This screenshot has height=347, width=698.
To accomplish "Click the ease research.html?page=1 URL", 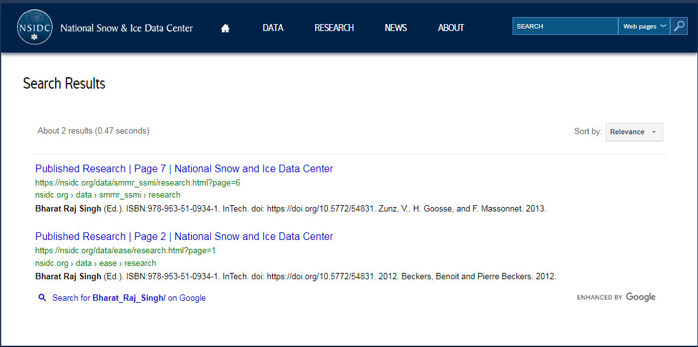I will [x=125, y=250].
